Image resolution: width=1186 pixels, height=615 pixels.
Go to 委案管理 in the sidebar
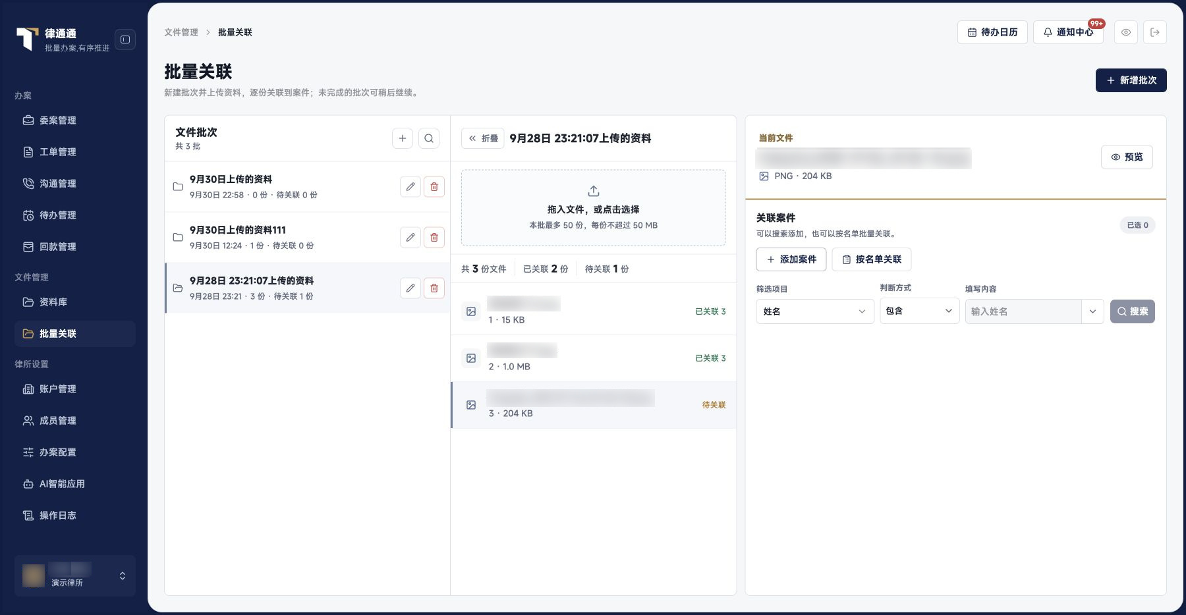(75, 120)
